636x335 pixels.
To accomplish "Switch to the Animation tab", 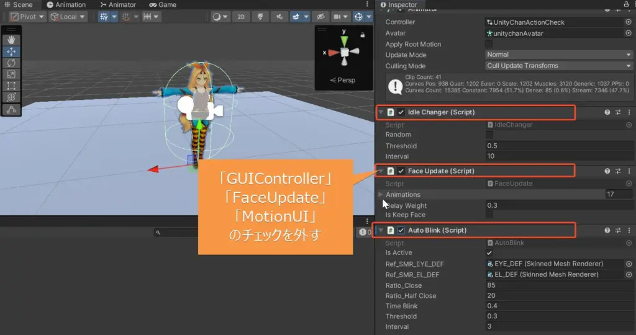I will tap(66, 4).
